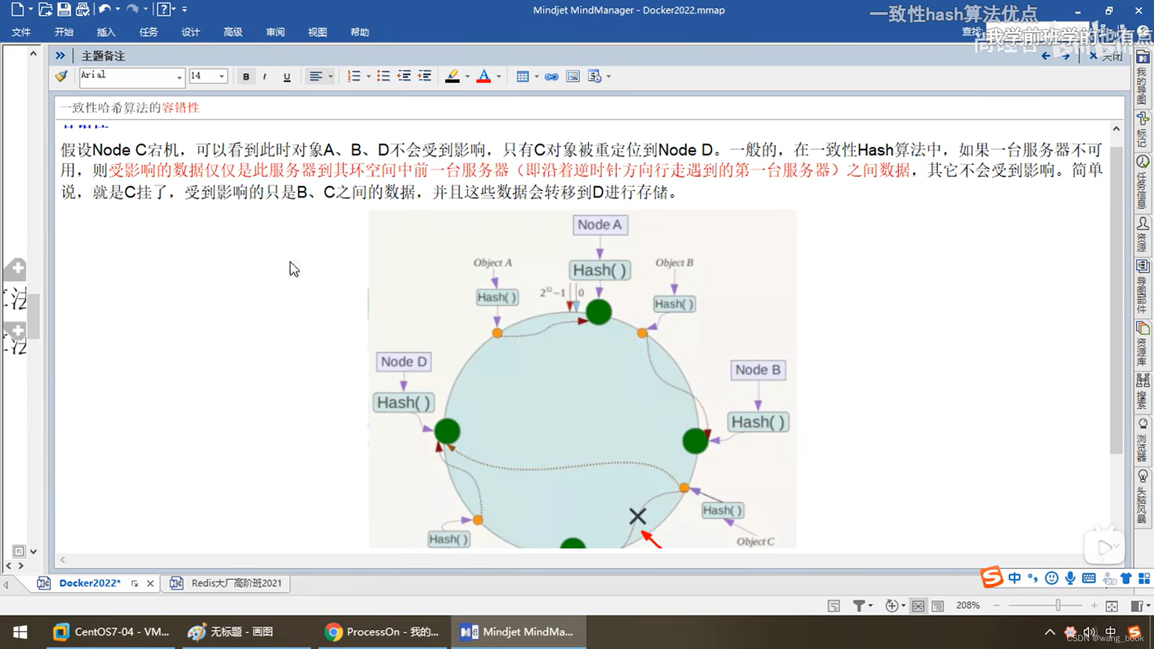Toggle italic text formatting
Image resolution: width=1154 pixels, height=649 pixels.
264,76
